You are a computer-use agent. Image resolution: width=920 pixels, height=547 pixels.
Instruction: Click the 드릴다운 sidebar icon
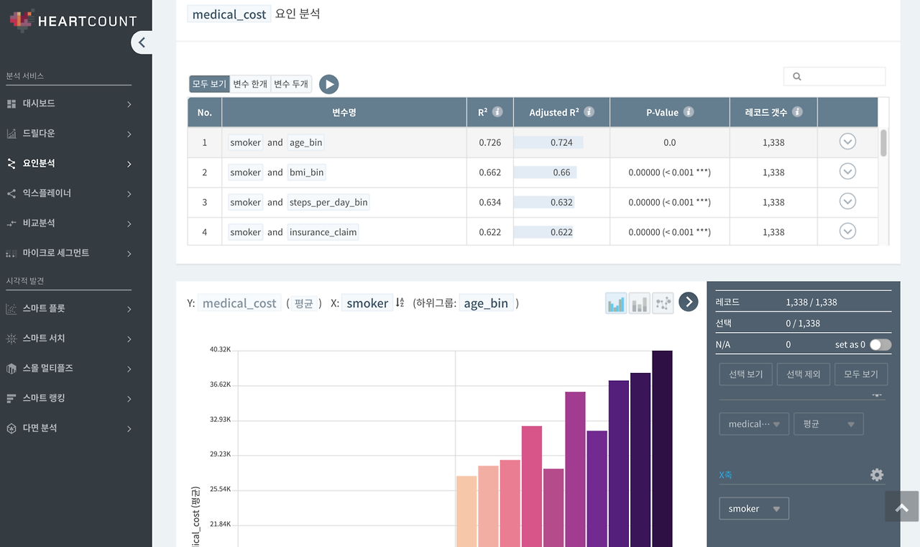tap(11, 134)
